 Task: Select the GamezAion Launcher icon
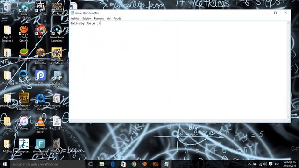[57, 34]
